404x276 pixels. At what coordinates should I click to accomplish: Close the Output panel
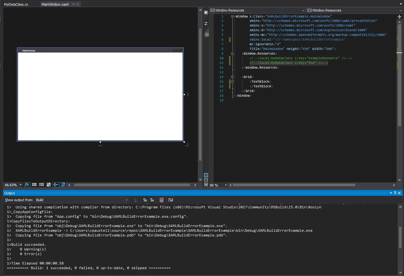pyautogui.click(x=400, y=193)
